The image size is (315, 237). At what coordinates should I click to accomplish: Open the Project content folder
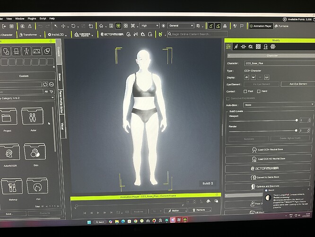tap(8, 117)
